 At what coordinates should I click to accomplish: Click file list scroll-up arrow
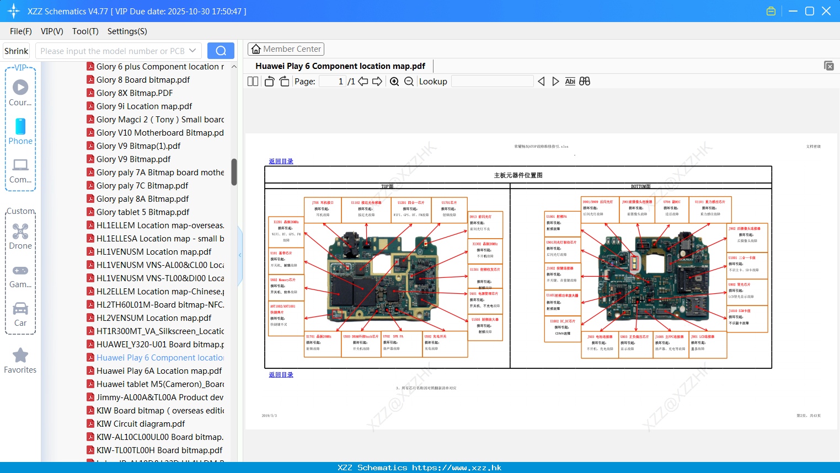click(234, 67)
